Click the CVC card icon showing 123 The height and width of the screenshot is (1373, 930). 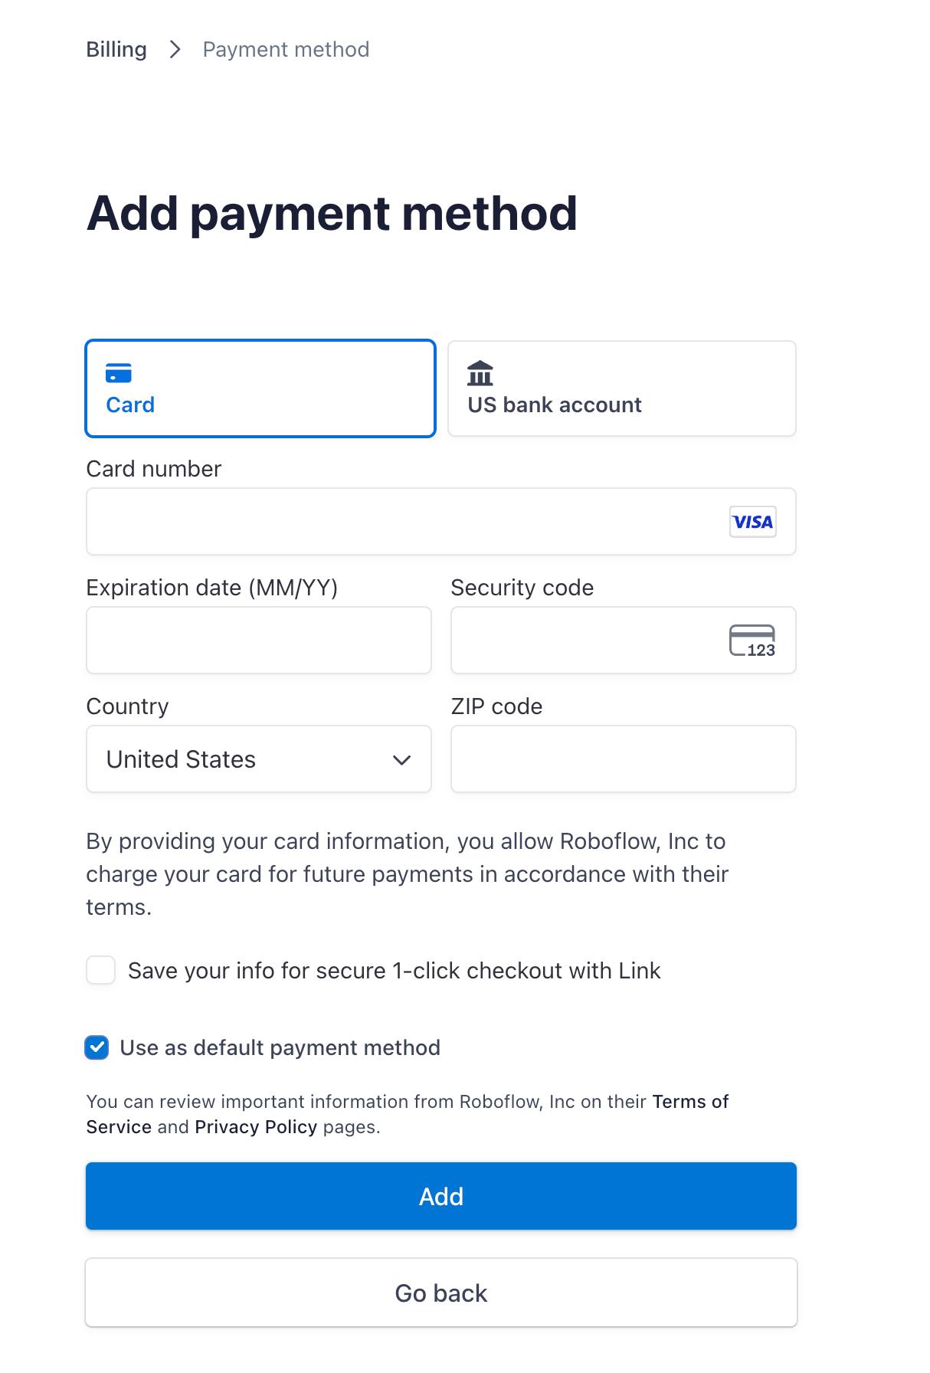click(x=752, y=641)
